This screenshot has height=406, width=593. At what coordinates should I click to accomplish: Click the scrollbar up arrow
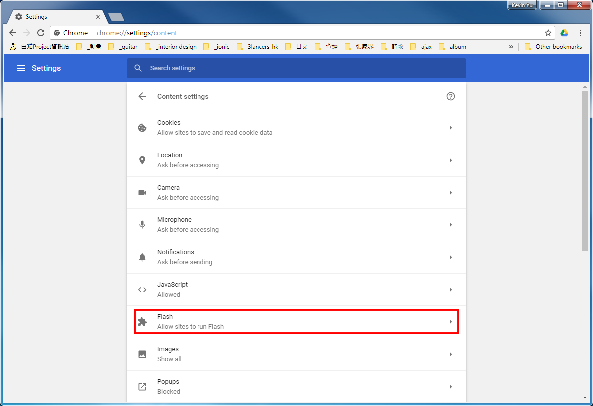[x=585, y=87]
